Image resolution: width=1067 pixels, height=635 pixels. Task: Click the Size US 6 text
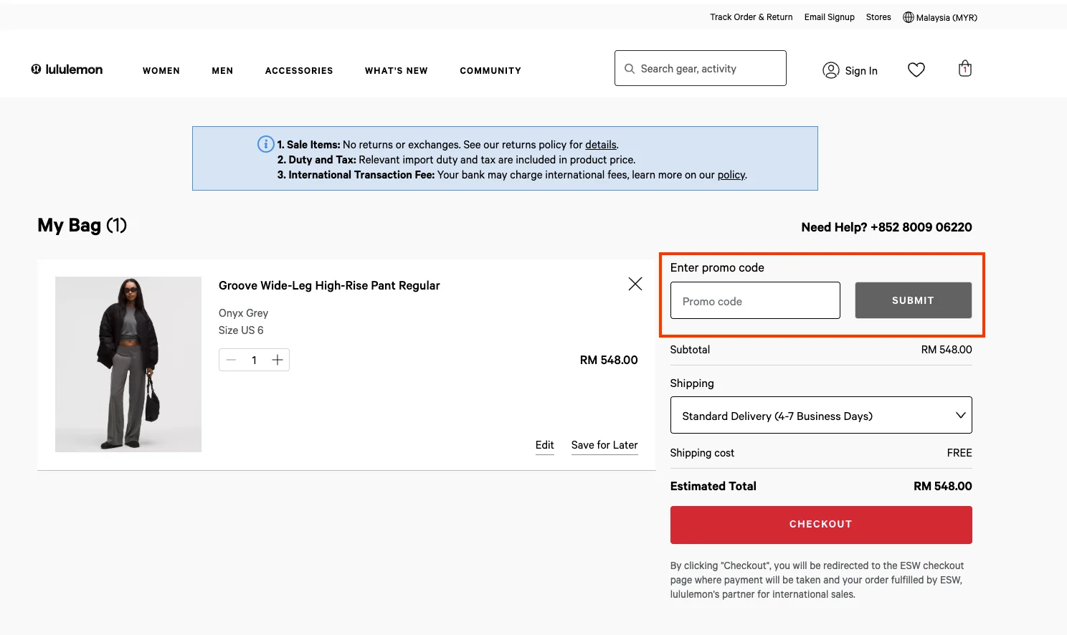[x=241, y=330]
